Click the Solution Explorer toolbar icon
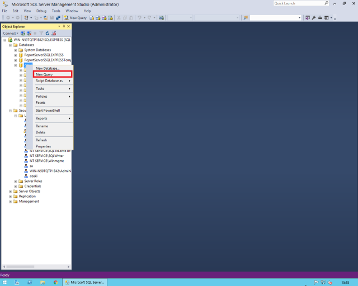This screenshot has width=358, height=286. (x=308, y=17)
